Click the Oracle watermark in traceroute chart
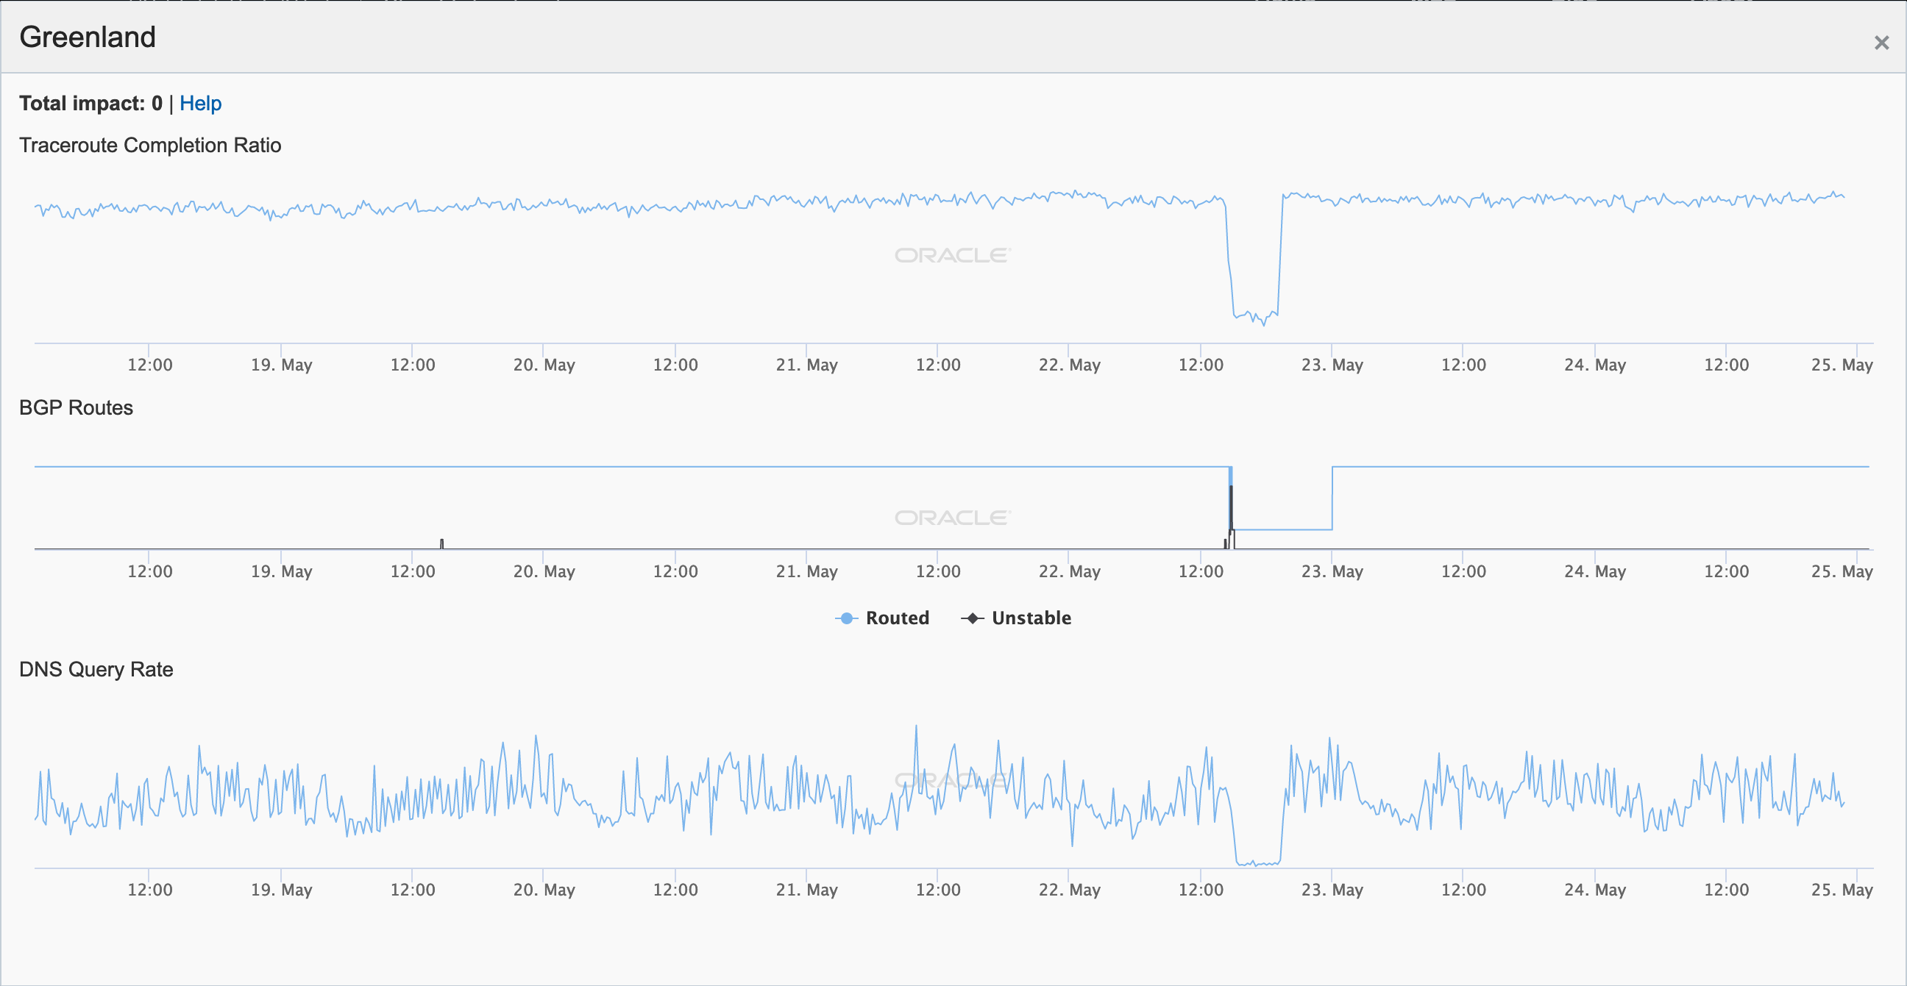The image size is (1907, 986). click(952, 255)
